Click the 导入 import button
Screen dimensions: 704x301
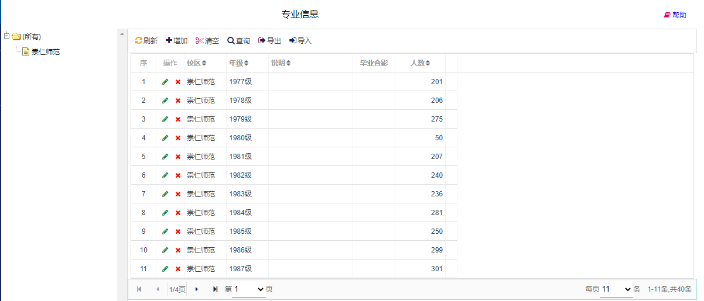coord(300,41)
